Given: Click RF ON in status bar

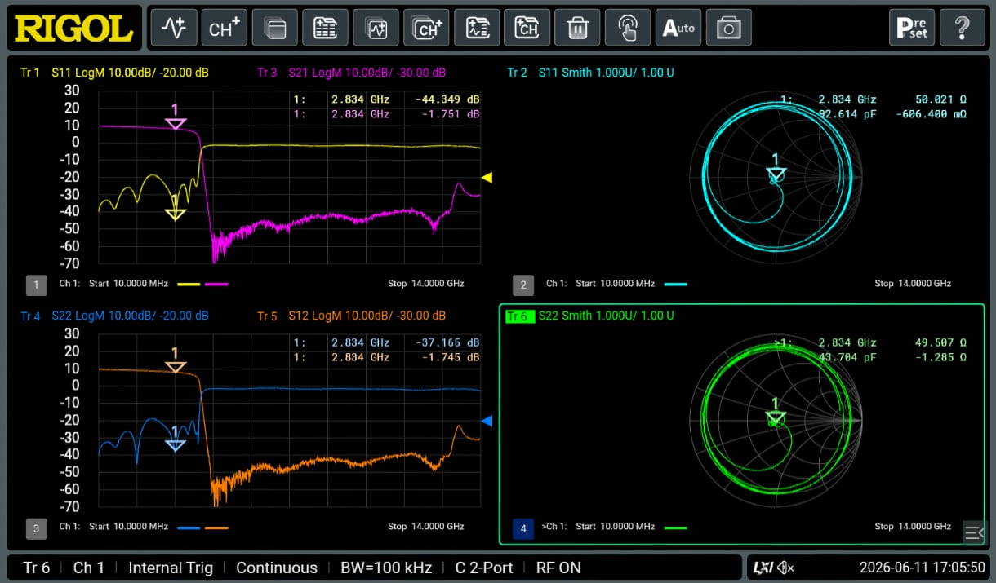Looking at the screenshot, I should tap(558, 568).
